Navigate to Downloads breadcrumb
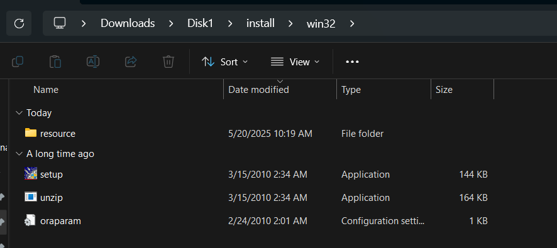 point(128,23)
